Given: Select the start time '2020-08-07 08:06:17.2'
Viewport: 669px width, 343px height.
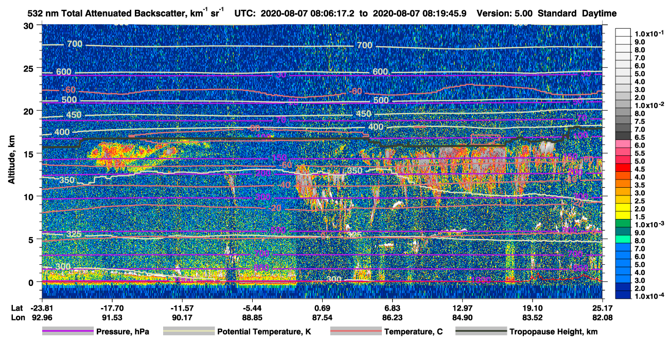Looking at the screenshot, I should pos(309,14).
